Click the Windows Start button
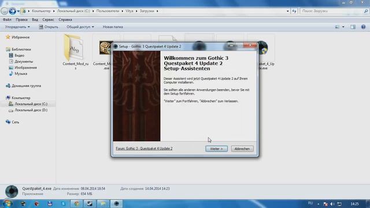Image resolution: width=370 pixels, height=208 pixels. coord(7,203)
